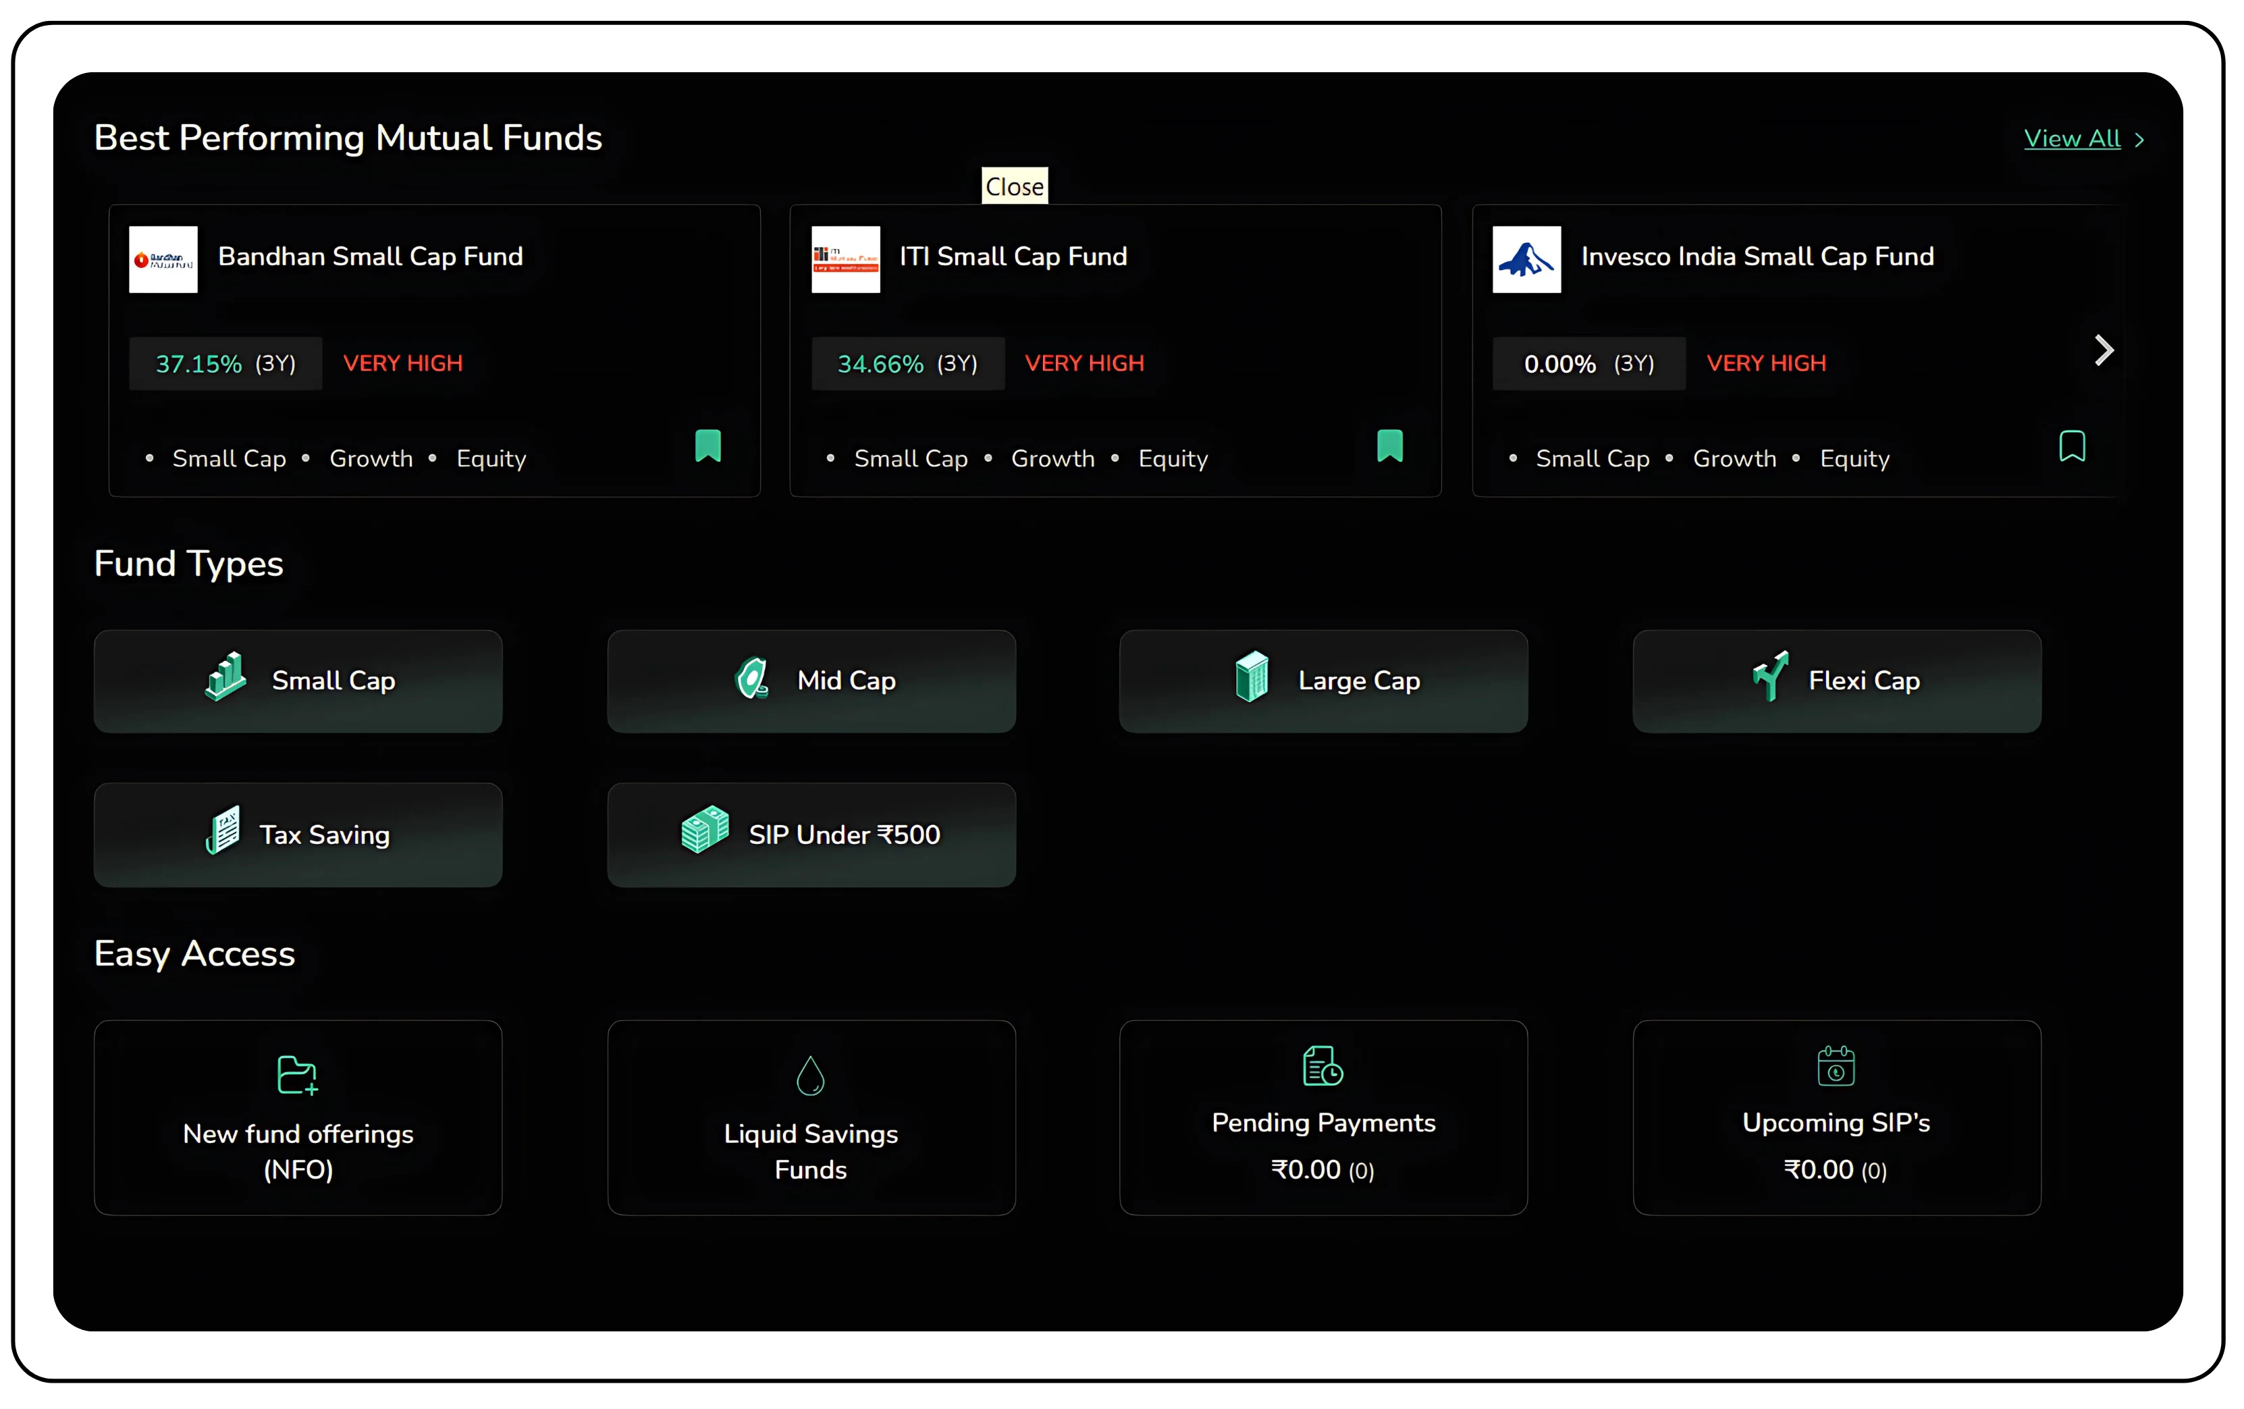This screenshot has height=1409, width=2244.
Task: Open the Pending Payments card
Action: click(1323, 1117)
